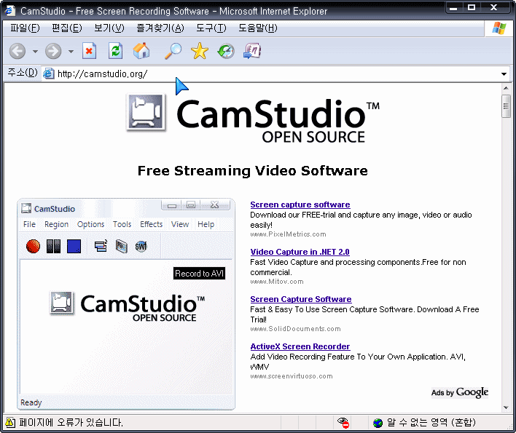Click the blue Stop button in CamStudio
Image resolution: width=516 pixels, height=433 pixels.
click(74, 246)
